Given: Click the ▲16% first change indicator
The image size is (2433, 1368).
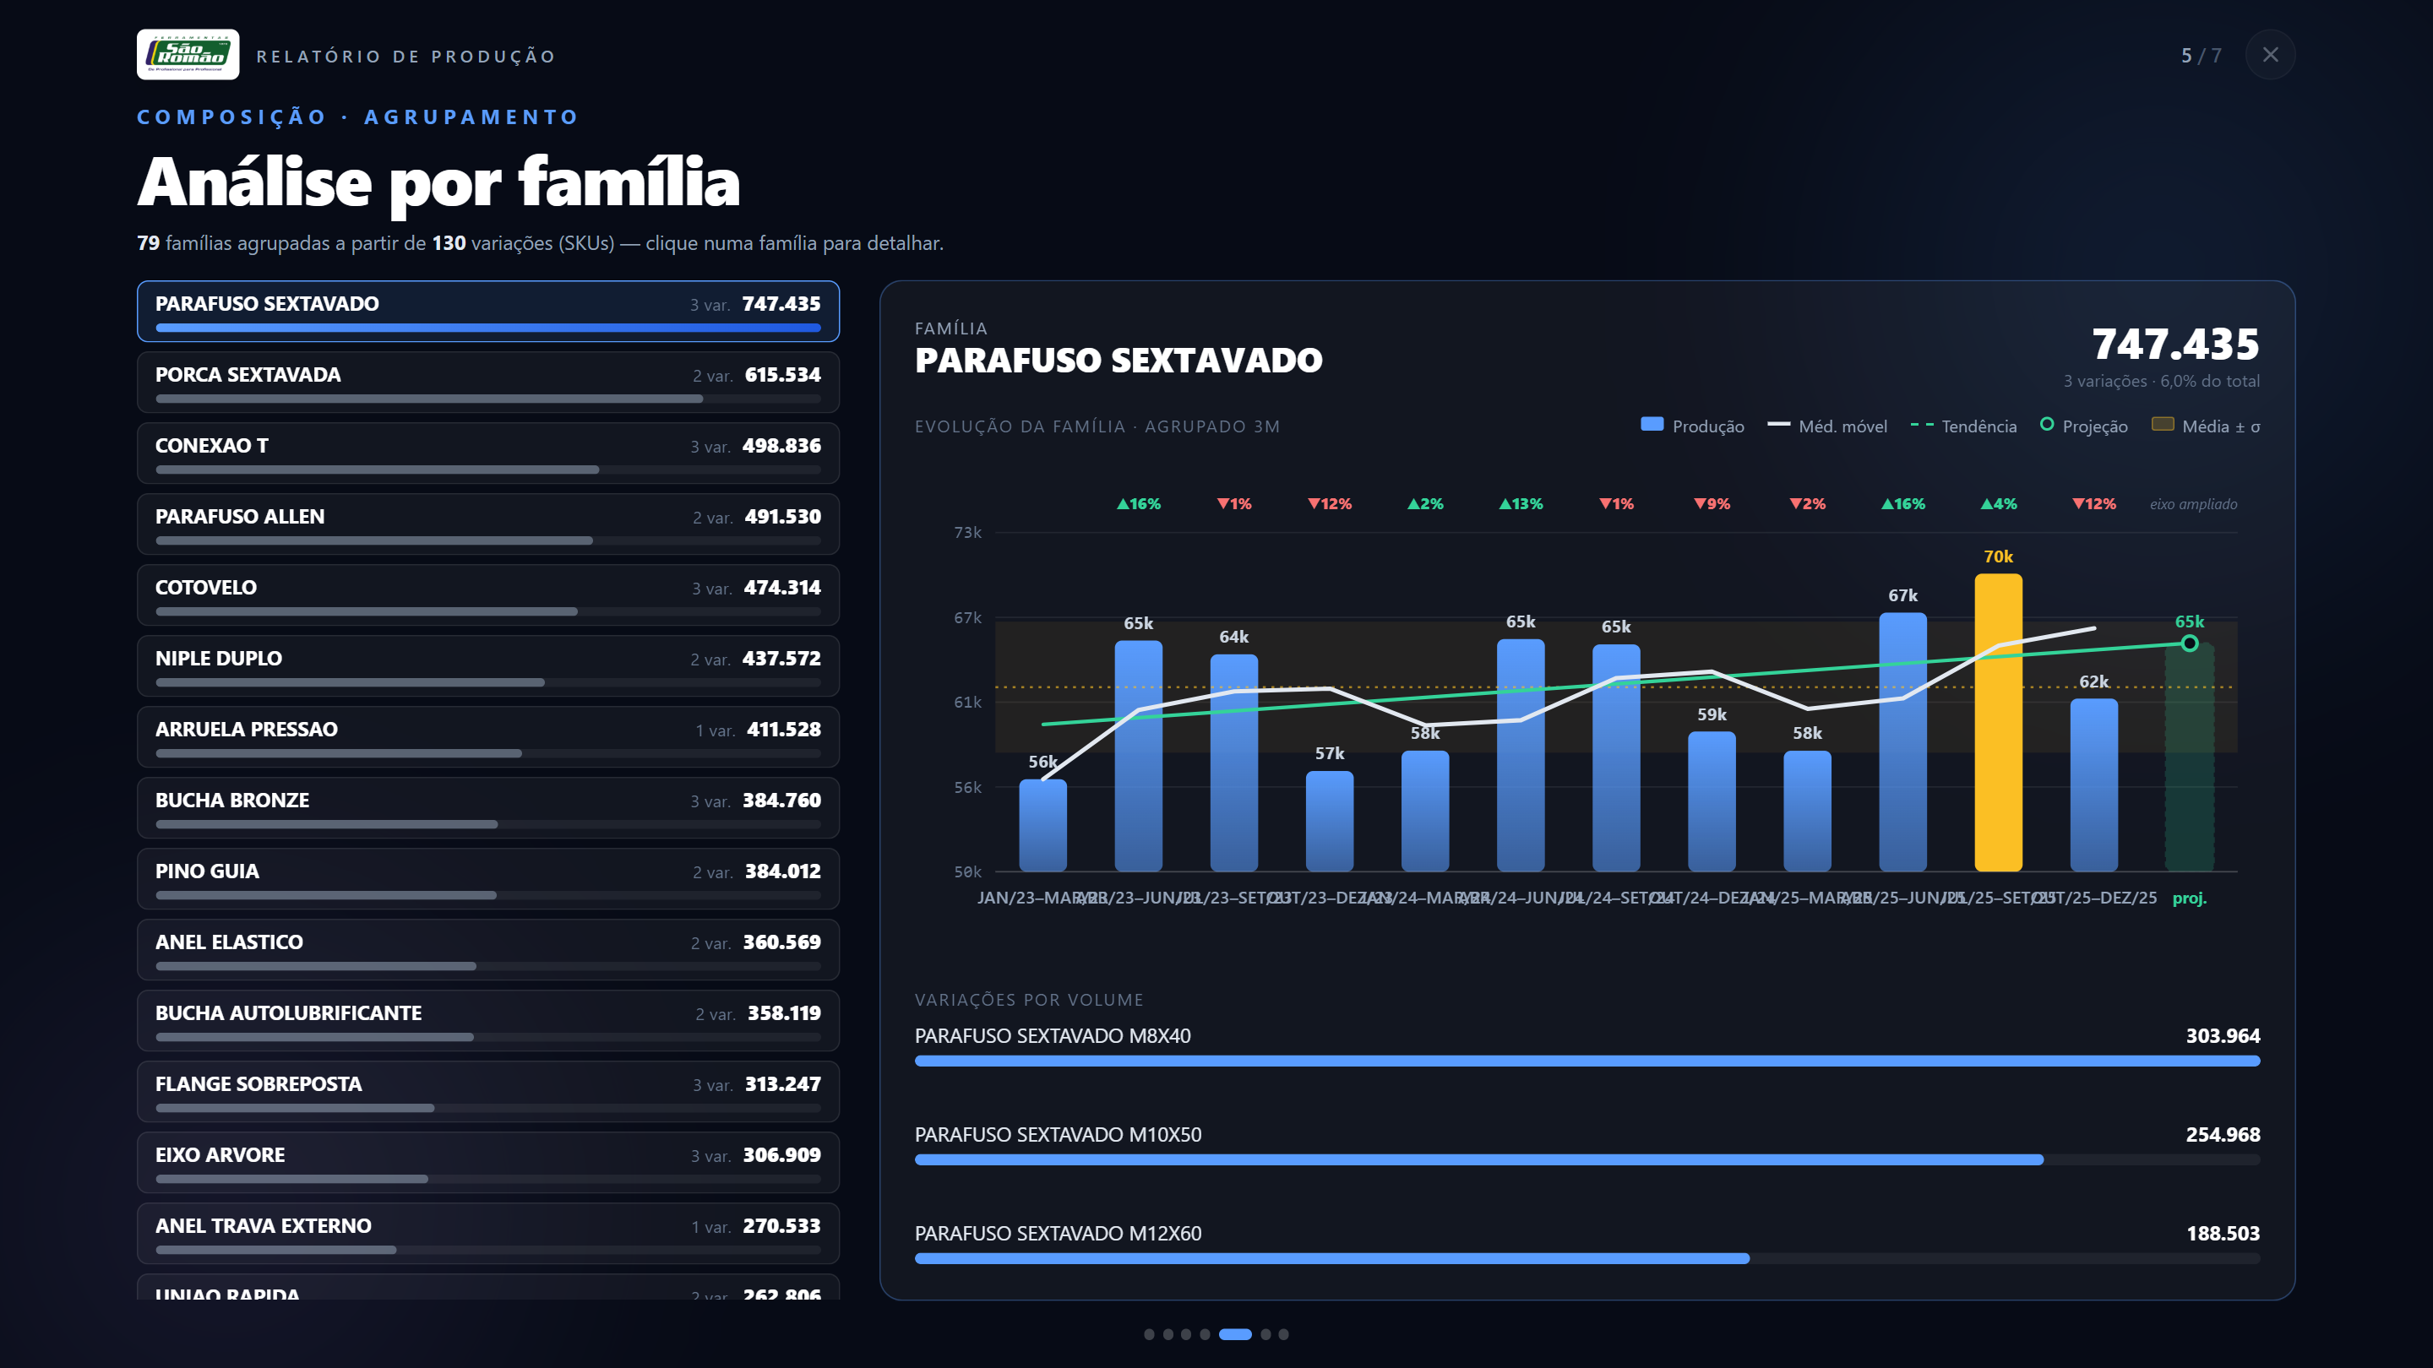Looking at the screenshot, I should click(x=1138, y=504).
